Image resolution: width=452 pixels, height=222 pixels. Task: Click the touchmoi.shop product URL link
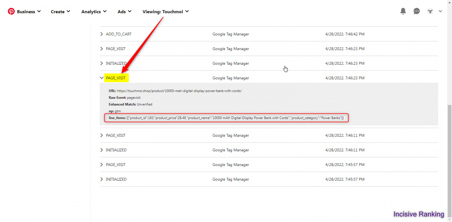[180, 91]
